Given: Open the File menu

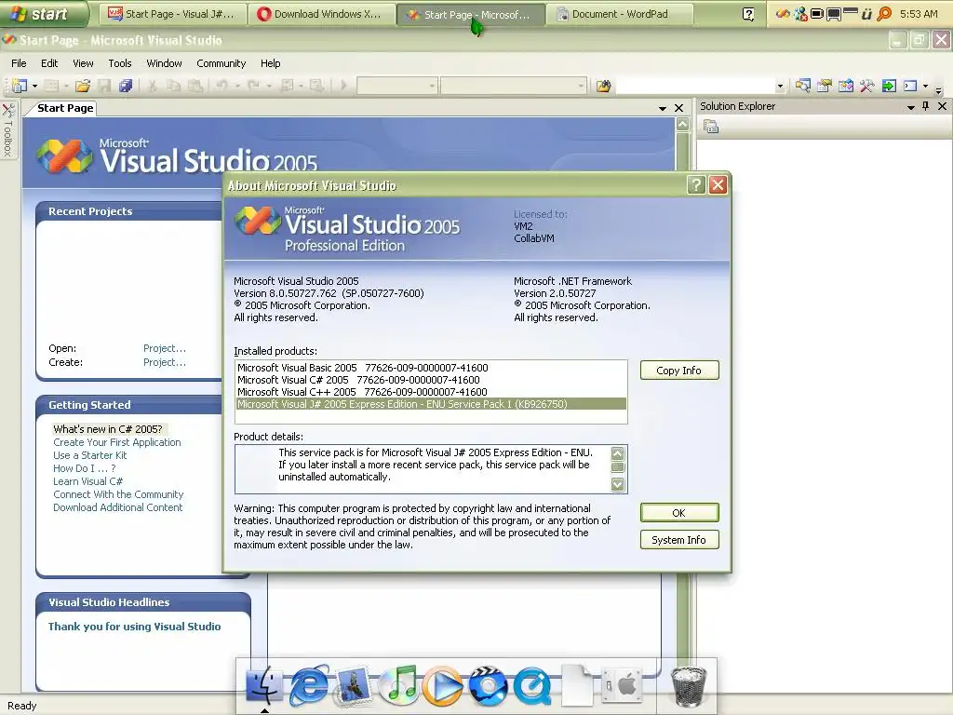Looking at the screenshot, I should coord(19,63).
